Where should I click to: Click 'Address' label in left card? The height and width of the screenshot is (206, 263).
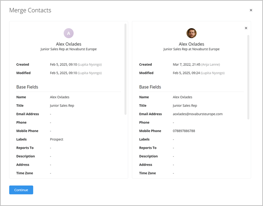click(23, 165)
